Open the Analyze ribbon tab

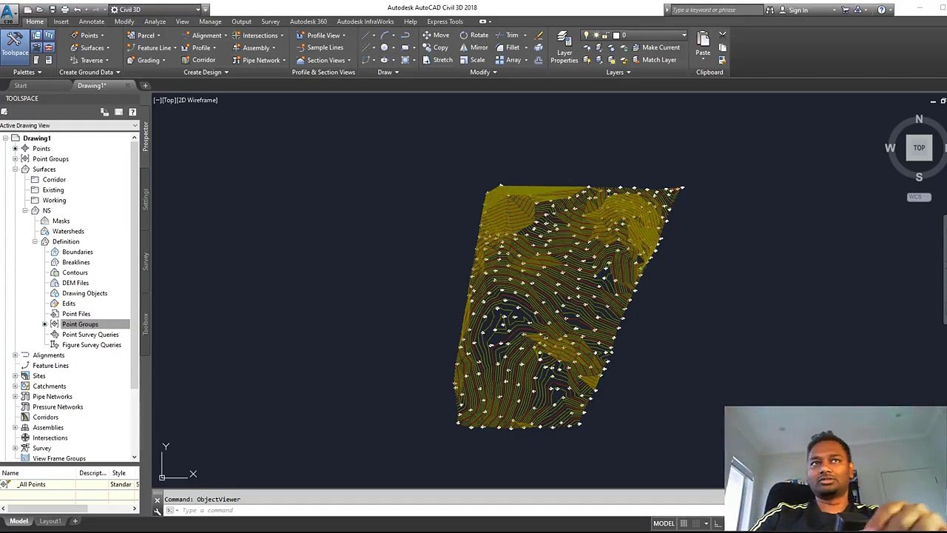[155, 21]
